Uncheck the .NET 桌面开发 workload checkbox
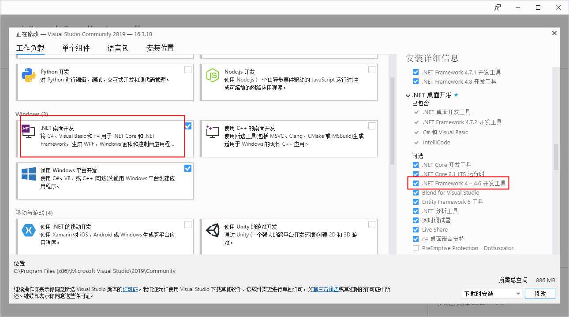The image size is (569, 317). [x=188, y=126]
